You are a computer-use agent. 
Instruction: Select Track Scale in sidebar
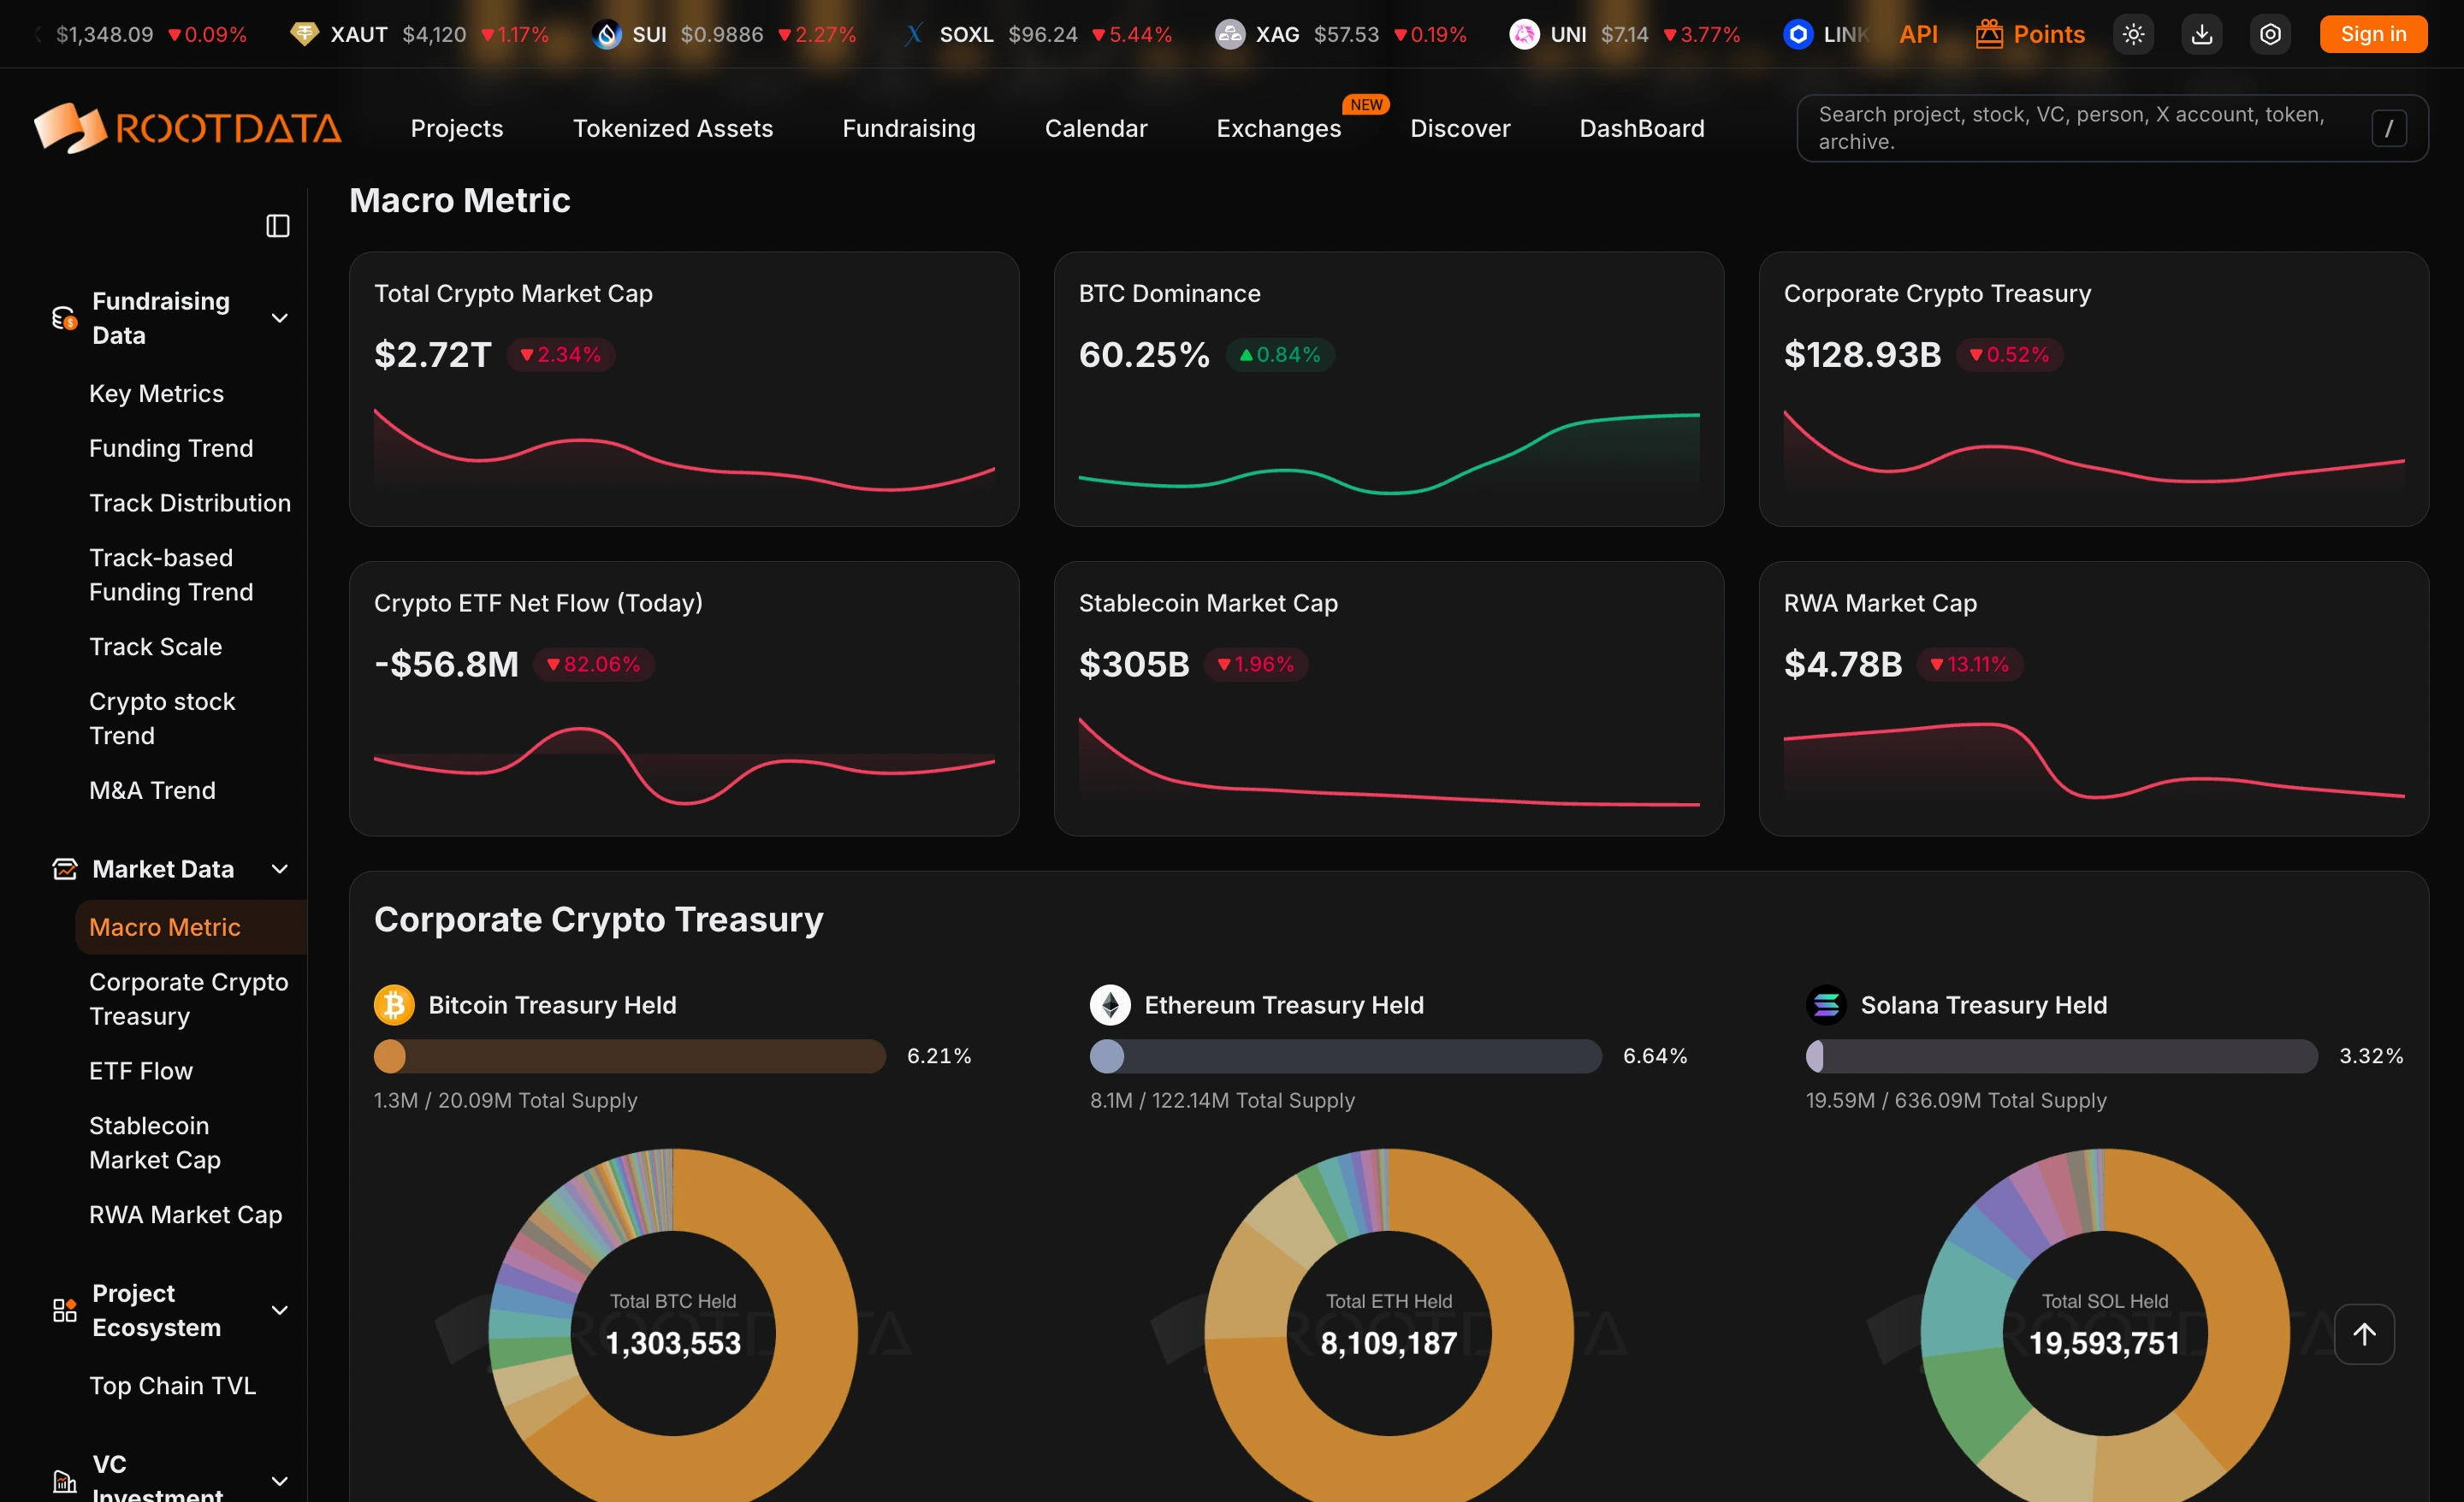pos(155,647)
